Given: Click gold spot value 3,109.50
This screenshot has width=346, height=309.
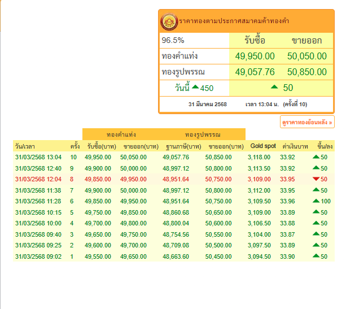Looking at the screenshot, I should click(x=259, y=201).
